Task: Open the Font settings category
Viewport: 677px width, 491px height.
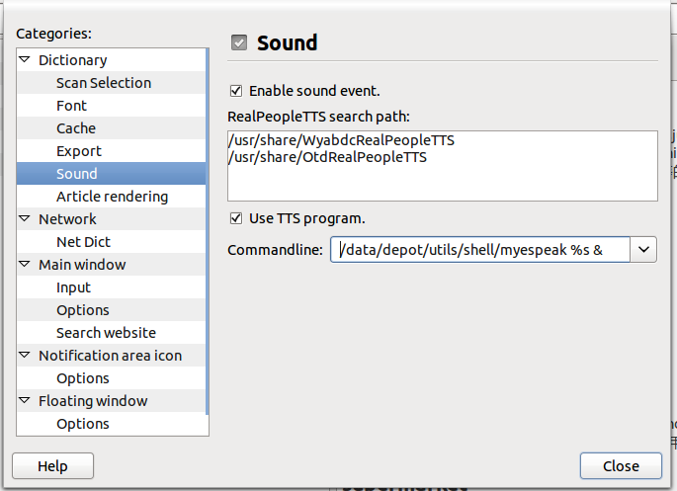Action: tap(71, 106)
